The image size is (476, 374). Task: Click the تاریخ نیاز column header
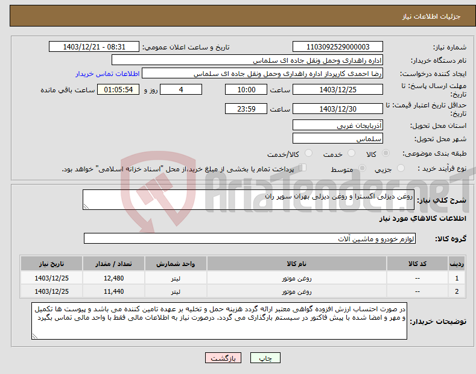(x=52, y=264)
